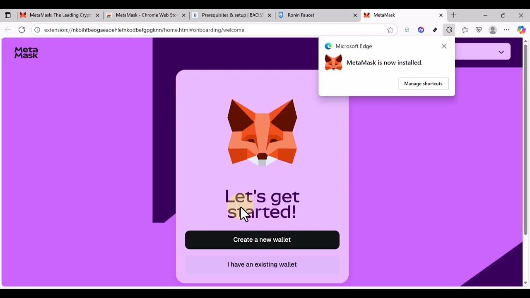Dismiss the Microsoft Edge notification popup
Image resolution: width=530 pixels, height=298 pixels.
tap(444, 46)
